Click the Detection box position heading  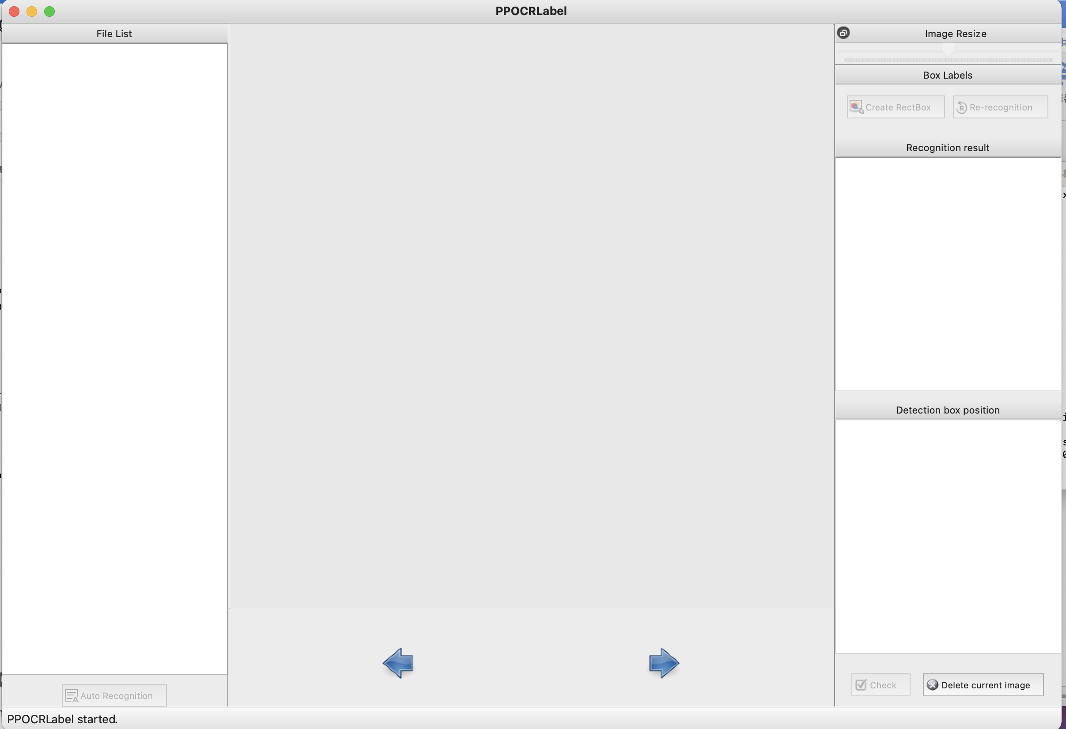(x=948, y=410)
